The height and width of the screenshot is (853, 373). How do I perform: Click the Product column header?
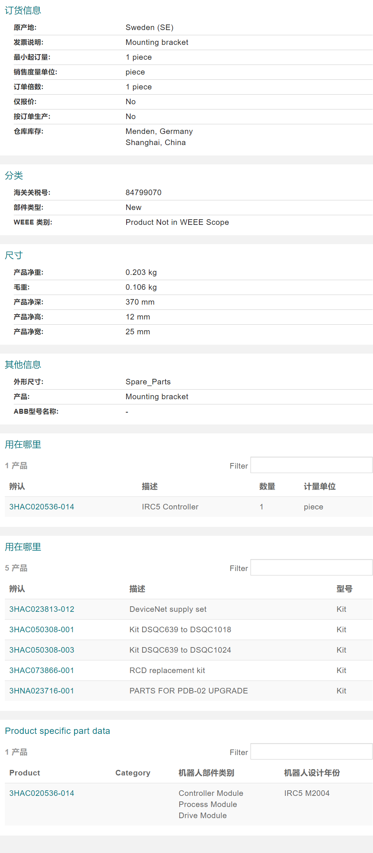24,773
